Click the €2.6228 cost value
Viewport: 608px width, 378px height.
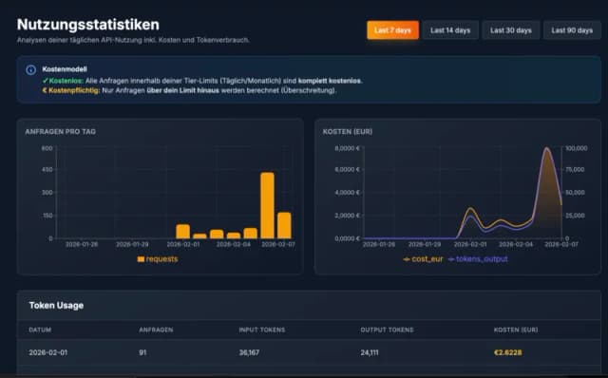tap(508, 352)
